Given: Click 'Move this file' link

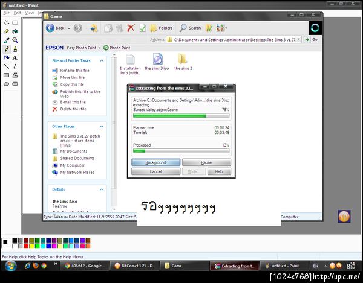Looking at the screenshot, I should 73,78.
